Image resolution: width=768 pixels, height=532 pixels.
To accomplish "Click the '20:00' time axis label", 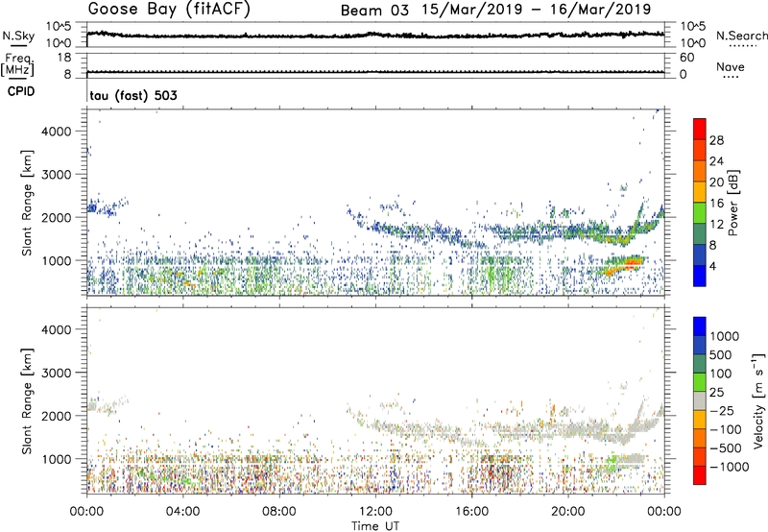I will coord(568,512).
